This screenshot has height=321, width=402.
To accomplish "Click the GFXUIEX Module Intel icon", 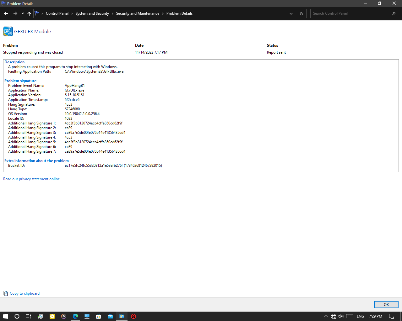I will pos(8,31).
